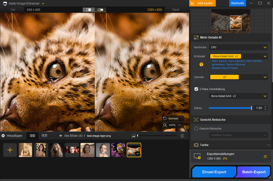Click the Einzel-Export button
This screenshot has width=273, height=181.
click(x=214, y=172)
